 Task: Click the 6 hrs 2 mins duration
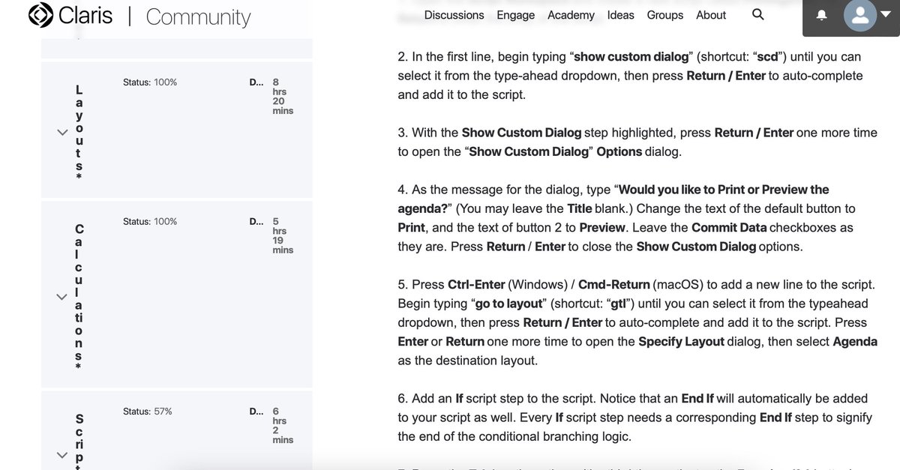click(x=283, y=426)
